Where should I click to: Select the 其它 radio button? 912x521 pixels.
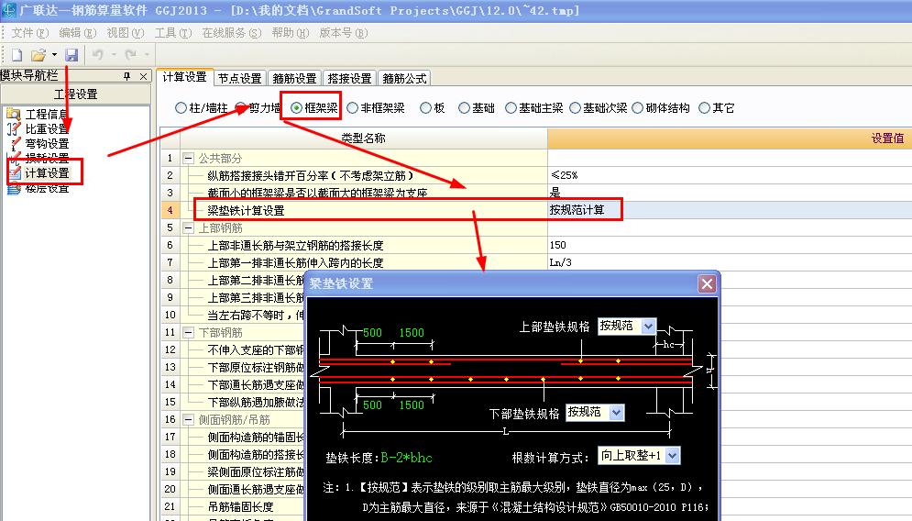click(x=704, y=107)
